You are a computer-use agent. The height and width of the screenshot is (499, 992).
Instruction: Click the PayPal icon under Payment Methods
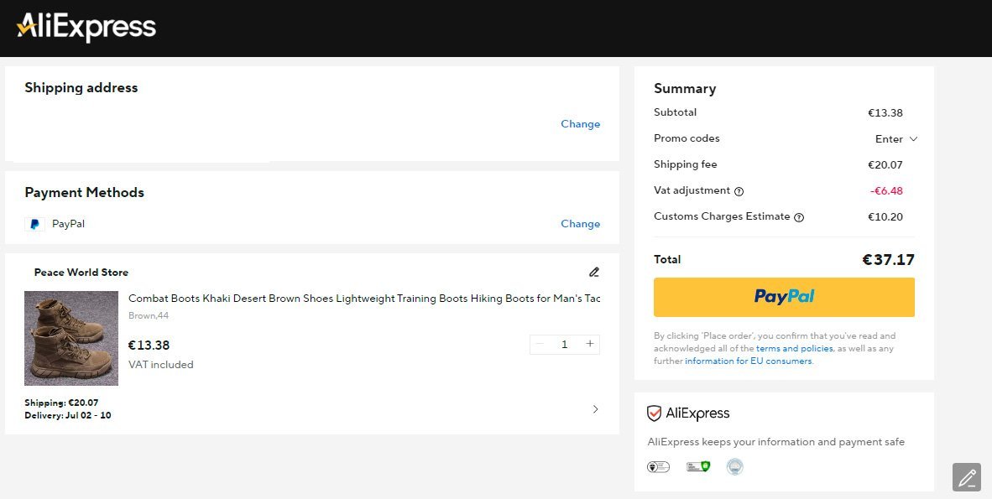[x=34, y=224]
